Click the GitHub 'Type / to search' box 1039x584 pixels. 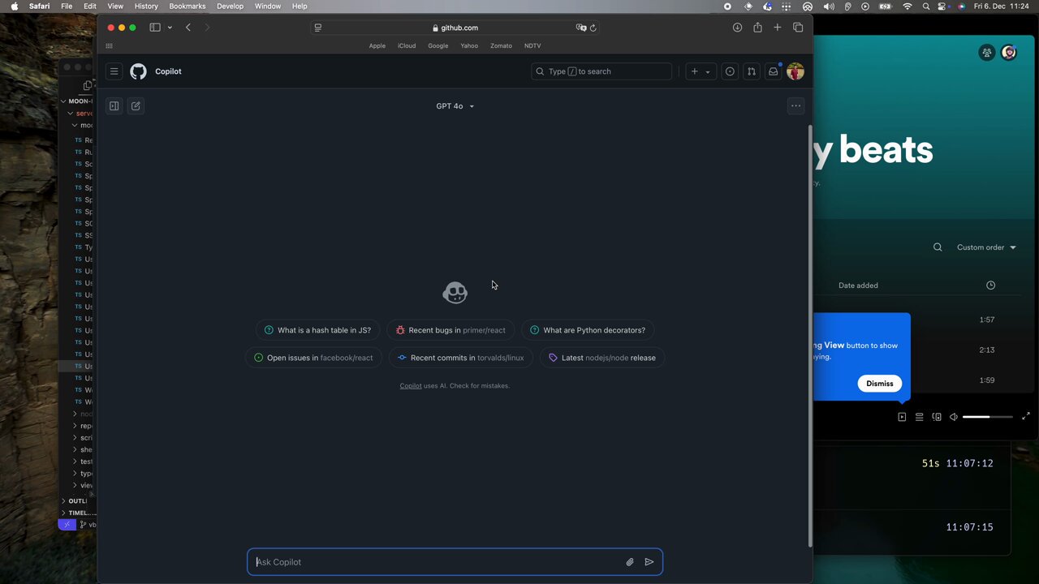(x=601, y=71)
